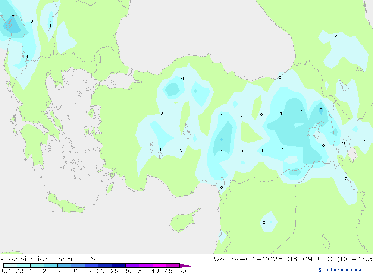Click the "40" legend scale label
Viewport: 373px width, 273px height.
click(x=155, y=271)
